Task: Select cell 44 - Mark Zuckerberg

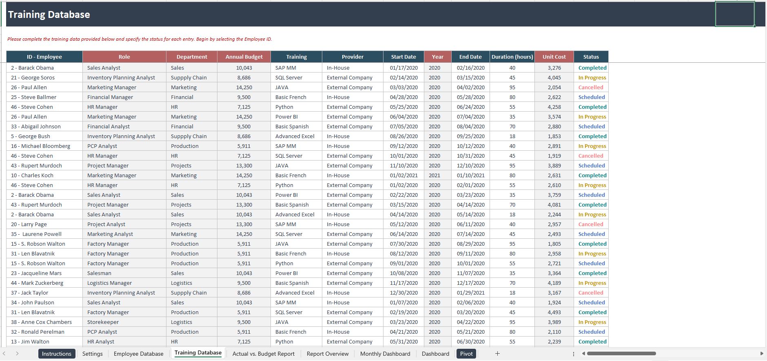Action: (44, 283)
